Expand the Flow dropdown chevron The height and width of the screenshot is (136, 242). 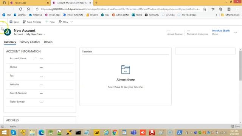point(71,22)
